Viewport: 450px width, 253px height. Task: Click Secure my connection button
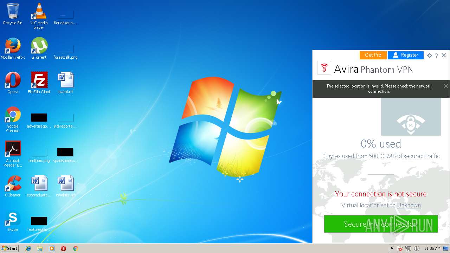(x=381, y=224)
